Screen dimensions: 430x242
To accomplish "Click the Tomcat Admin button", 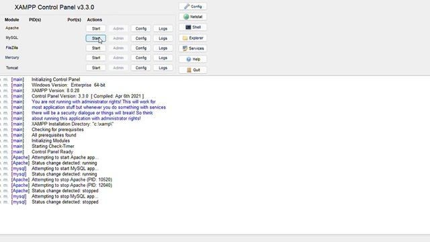I will coord(118,68).
